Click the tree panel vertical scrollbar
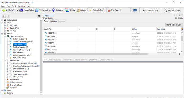 (x=41, y=56)
